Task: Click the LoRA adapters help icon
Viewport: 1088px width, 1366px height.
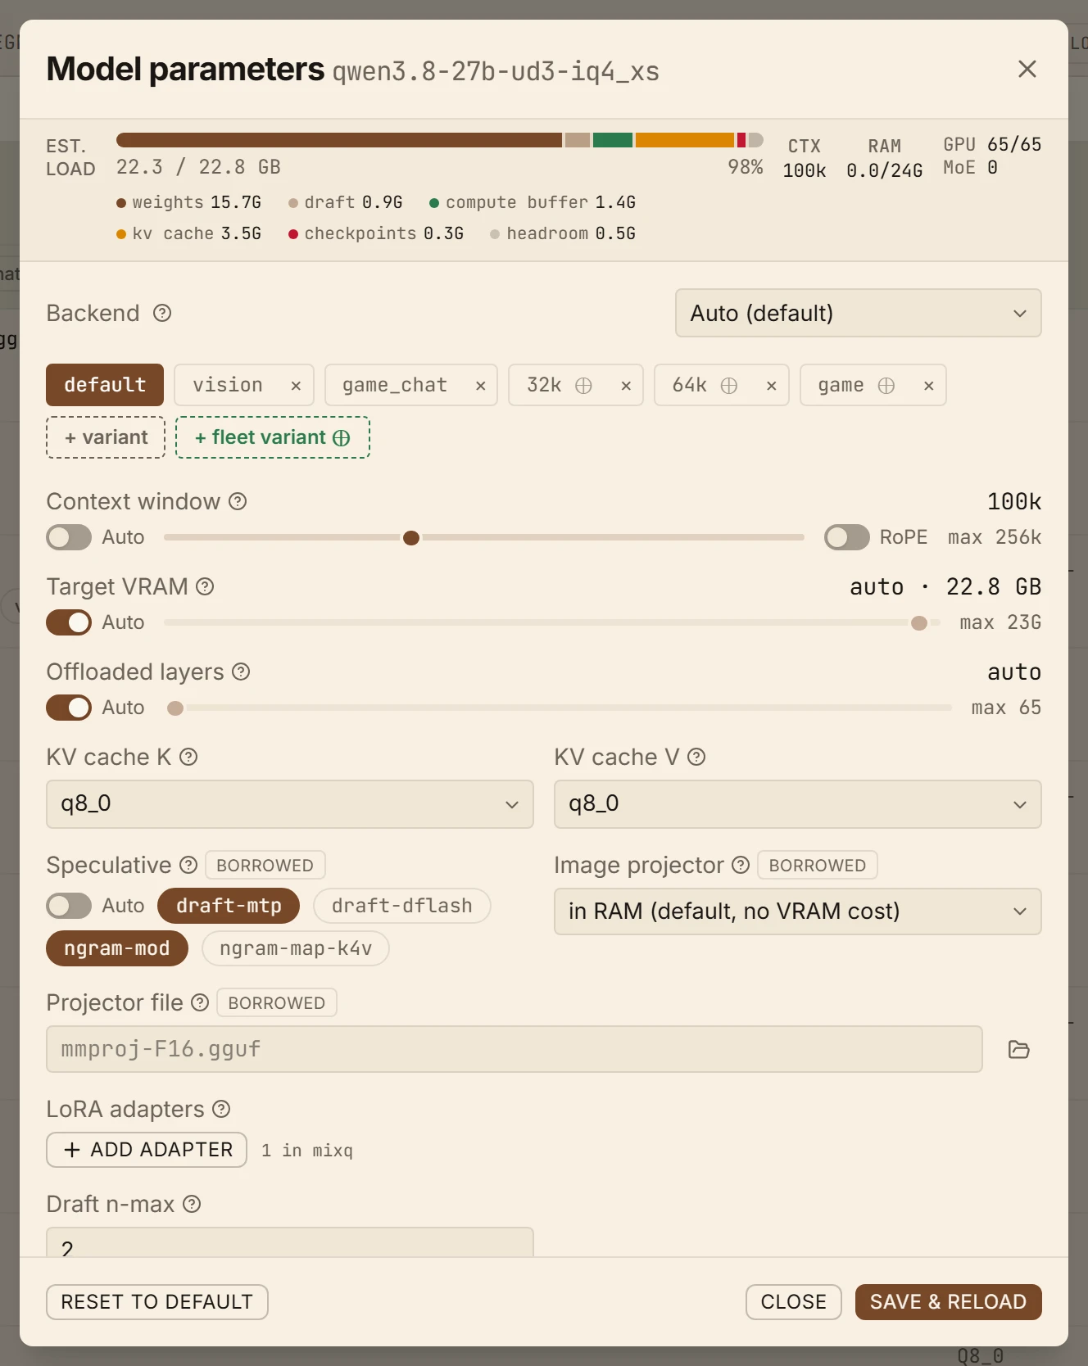Action: (221, 1109)
